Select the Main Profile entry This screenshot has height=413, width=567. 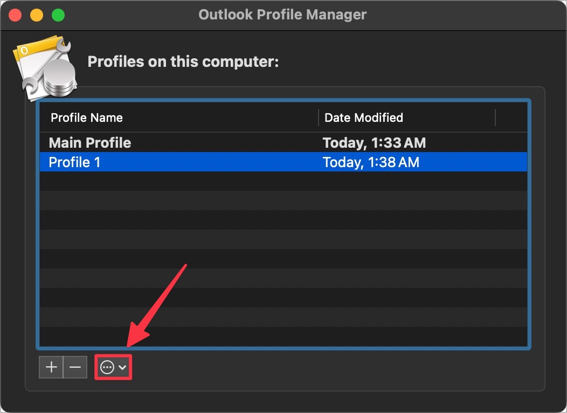(90, 143)
